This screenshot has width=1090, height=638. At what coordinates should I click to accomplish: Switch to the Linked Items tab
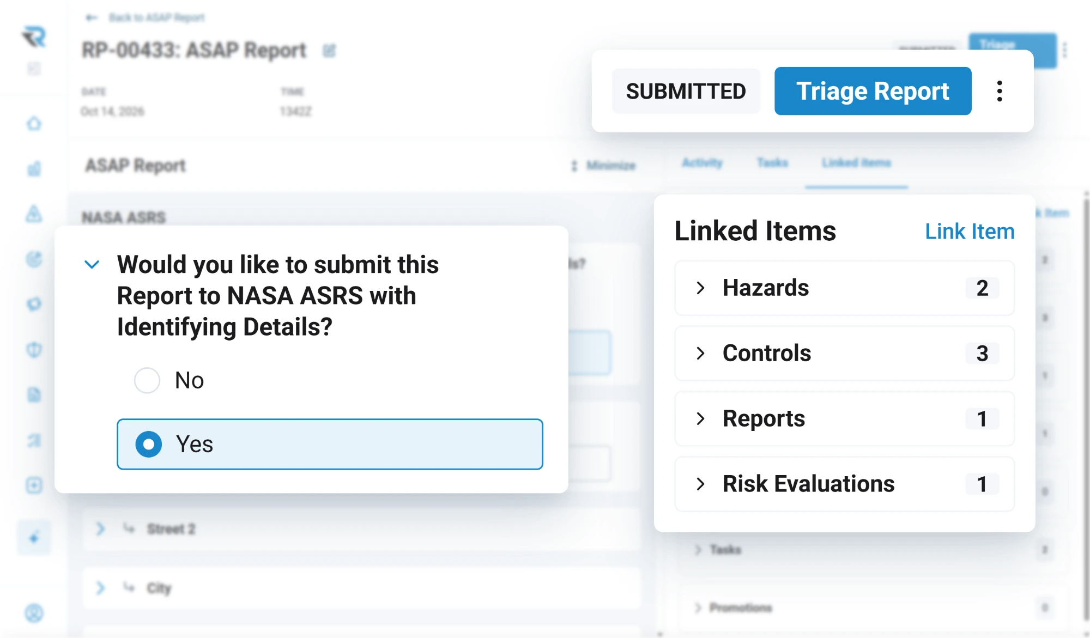pyautogui.click(x=856, y=162)
